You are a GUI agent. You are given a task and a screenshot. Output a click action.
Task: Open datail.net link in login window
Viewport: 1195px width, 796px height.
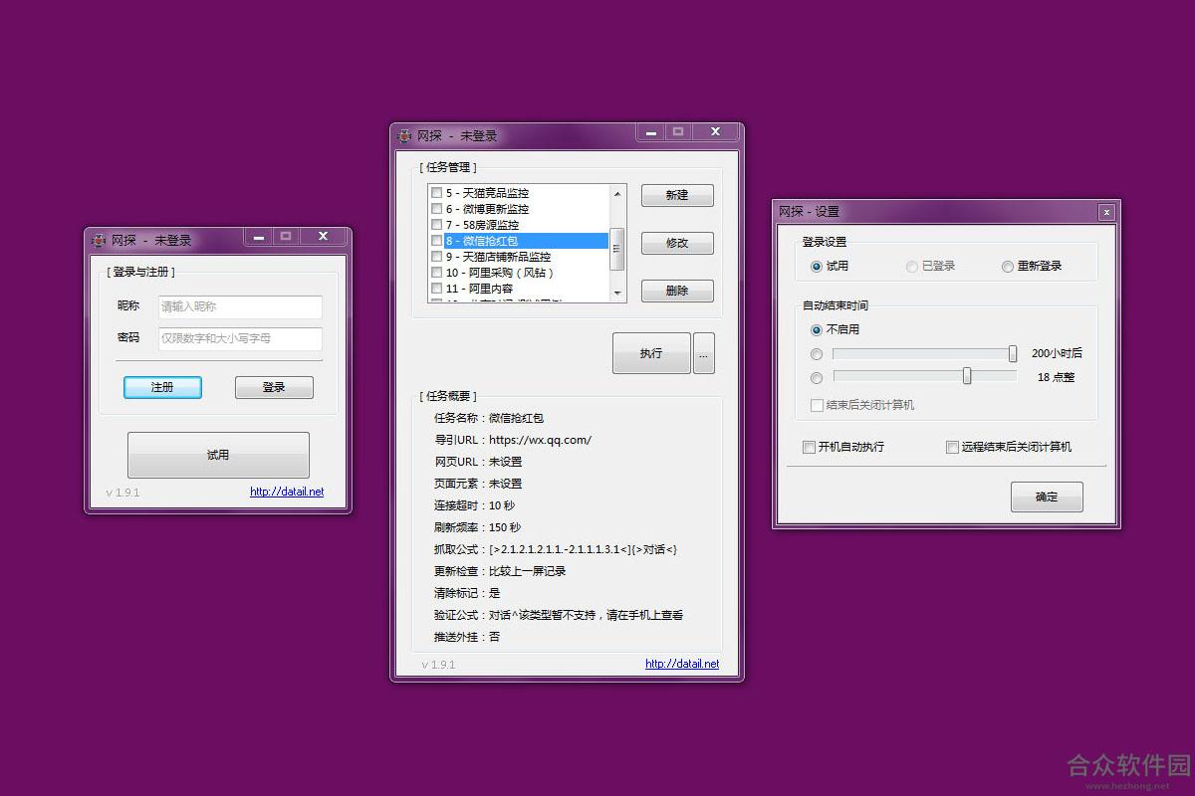(x=287, y=492)
